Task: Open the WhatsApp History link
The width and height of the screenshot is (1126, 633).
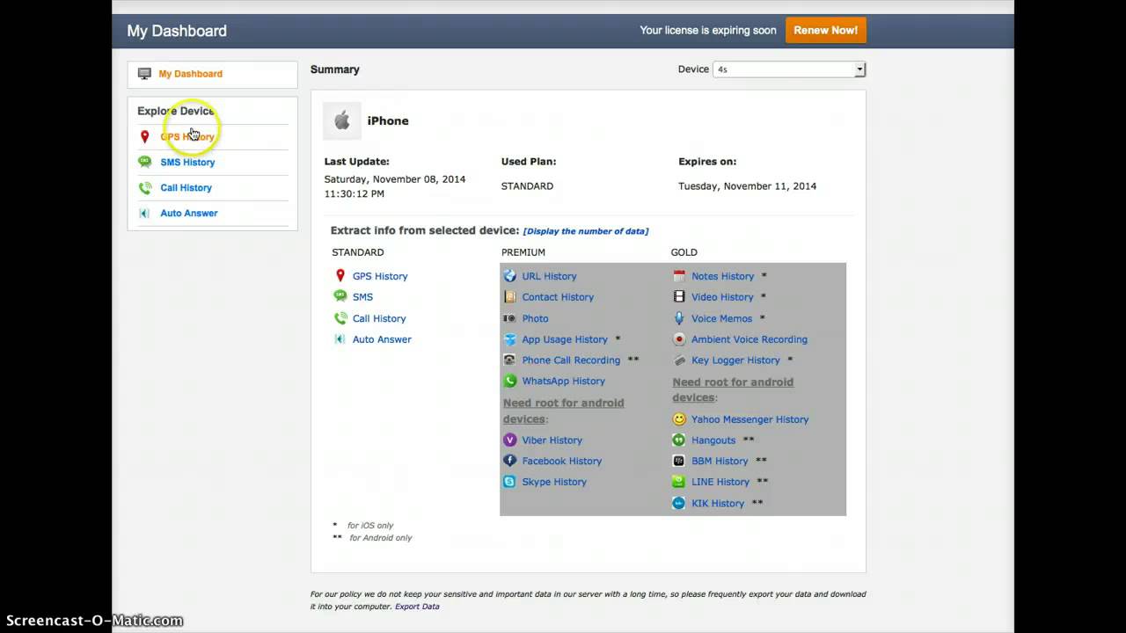Action: [x=563, y=382]
